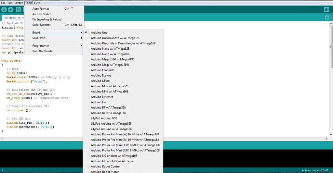Image resolution: width=333 pixels, height=173 pixels.
Task: Open the File menu
Action: [x=3, y=3]
